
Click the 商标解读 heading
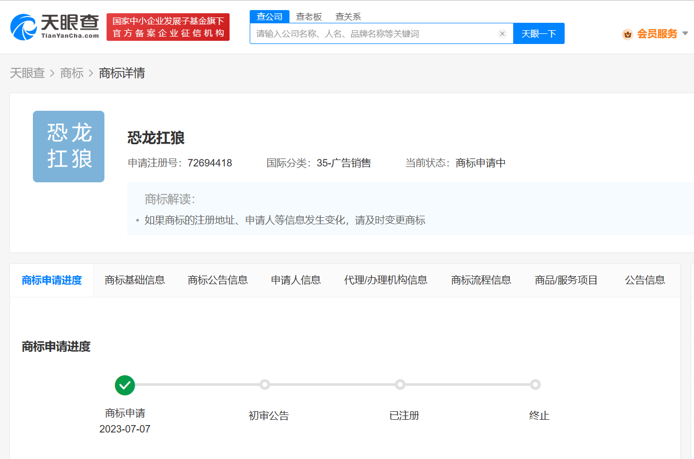pyautogui.click(x=170, y=199)
